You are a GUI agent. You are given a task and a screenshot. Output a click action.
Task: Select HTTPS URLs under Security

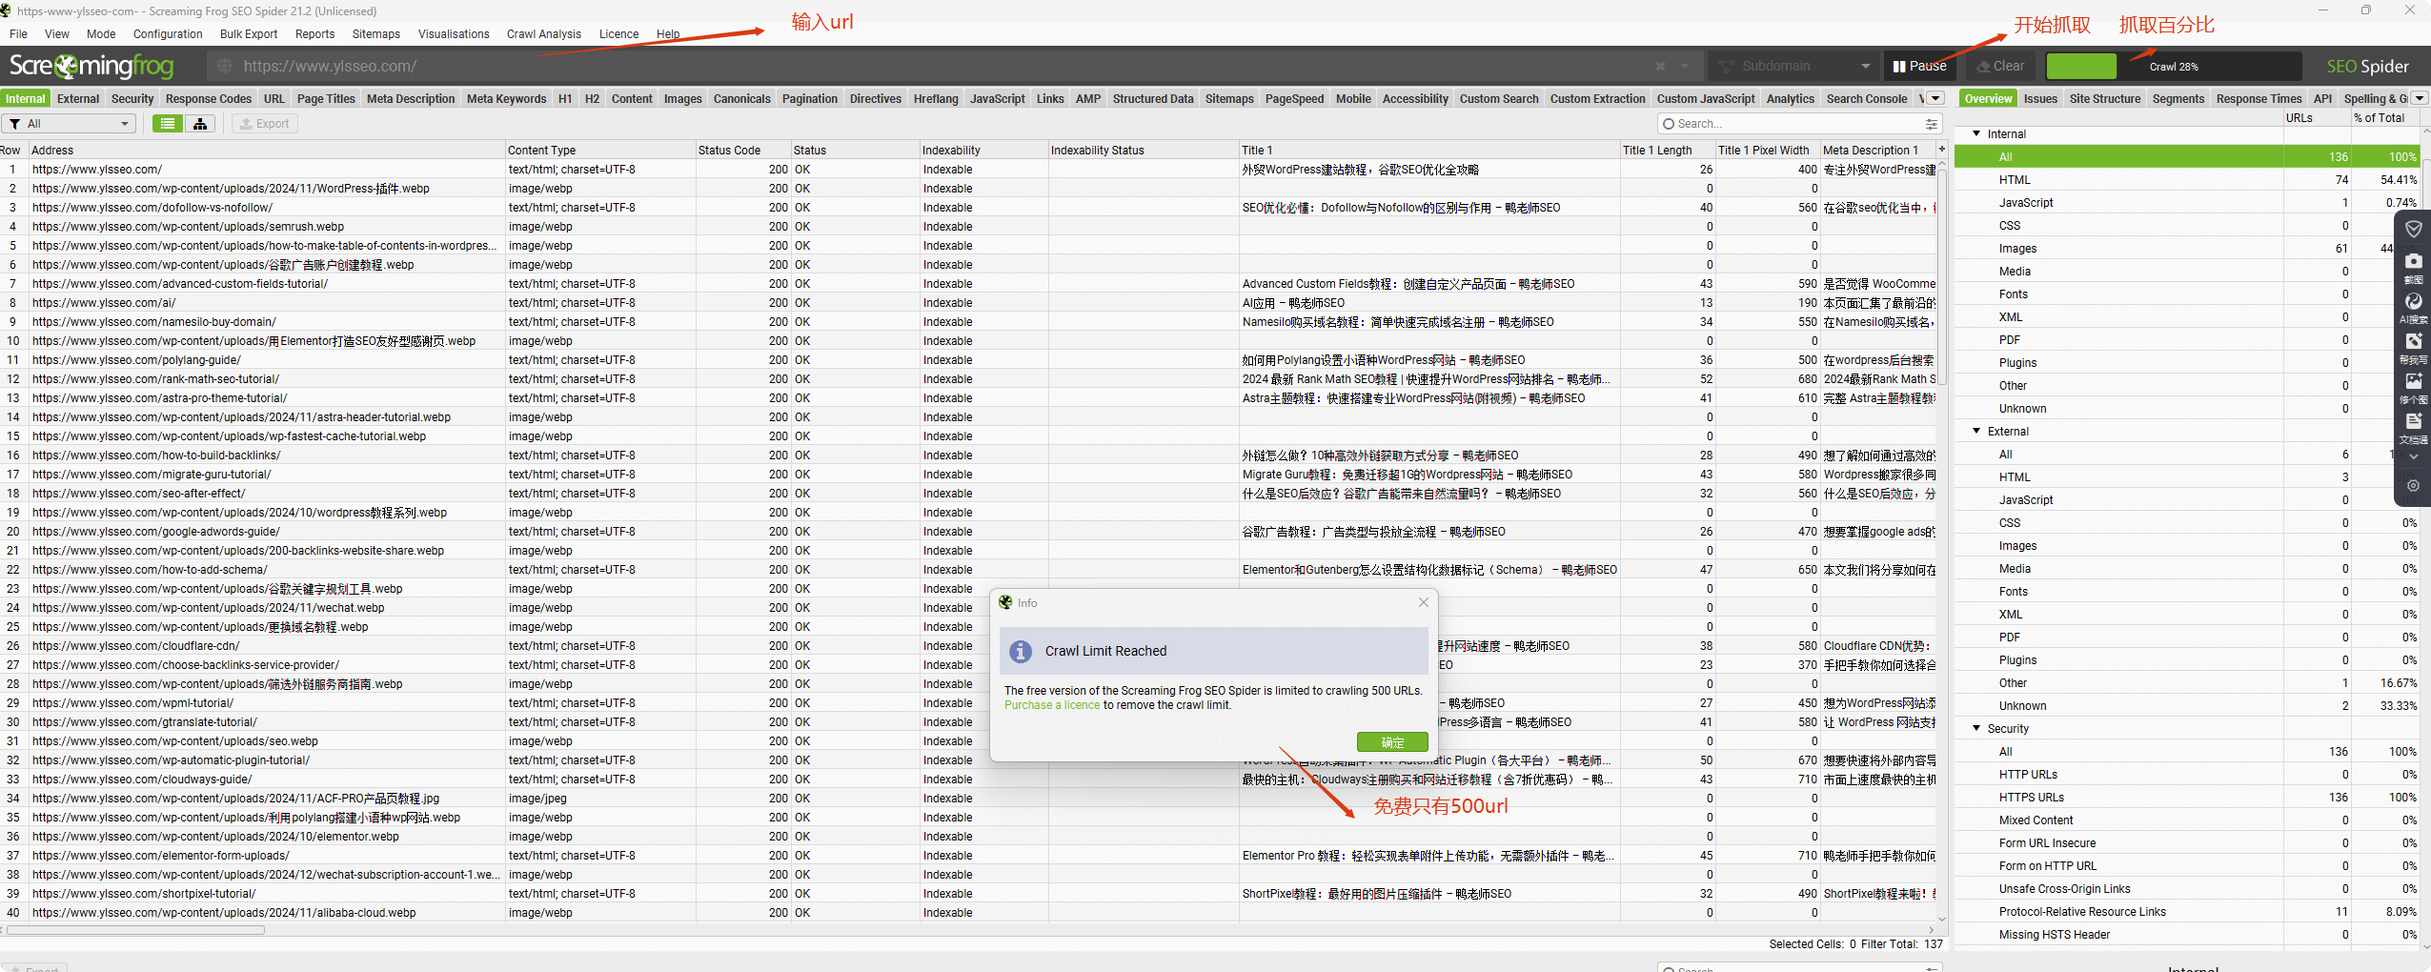(2189, 798)
